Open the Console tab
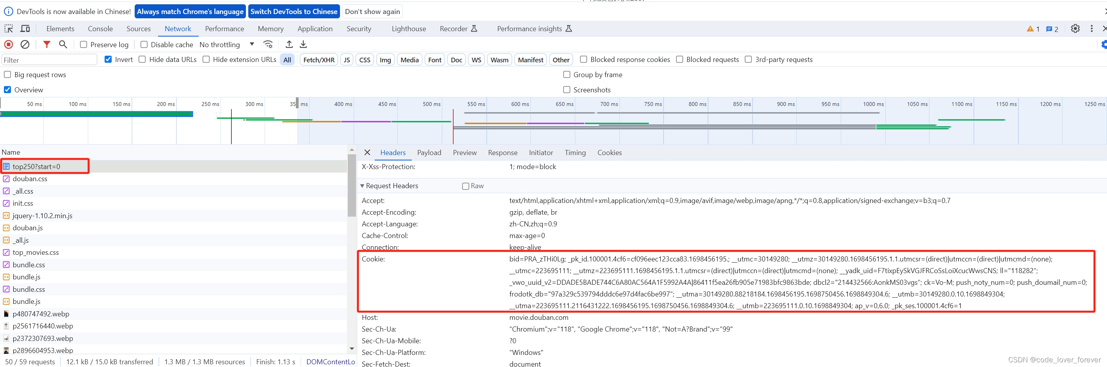 pyautogui.click(x=100, y=29)
